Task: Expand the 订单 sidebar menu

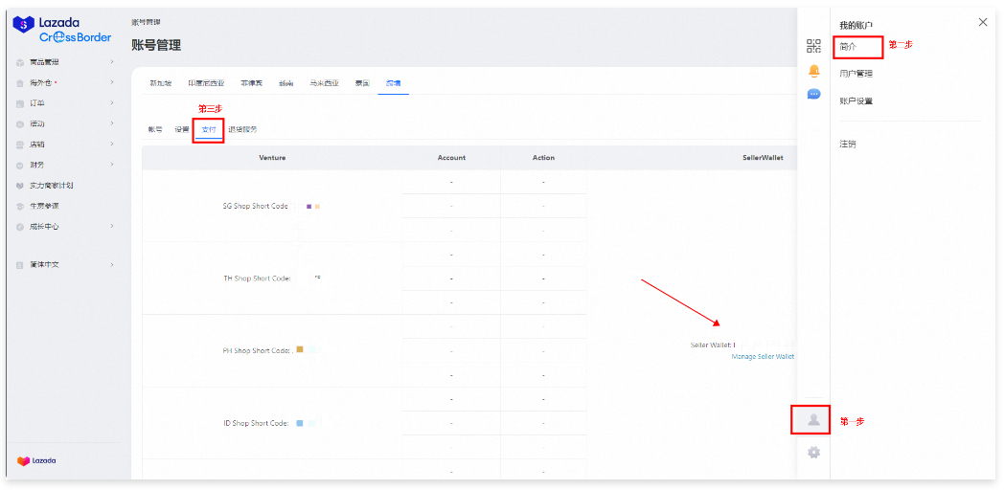Action: point(63,103)
